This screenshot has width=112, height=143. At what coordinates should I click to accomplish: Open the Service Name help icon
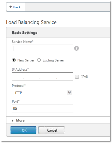tap(76, 48)
